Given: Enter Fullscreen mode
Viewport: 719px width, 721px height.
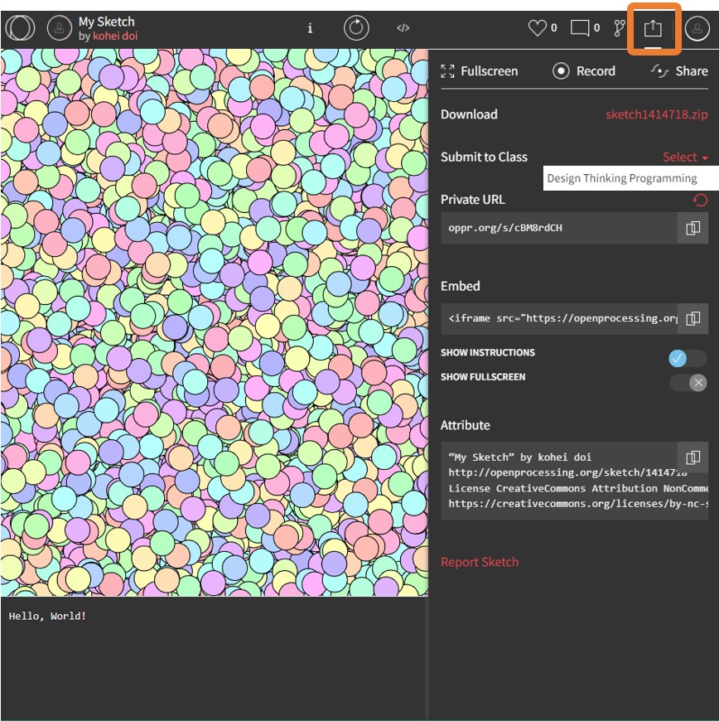Looking at the screenshot, I should point(479,71).
